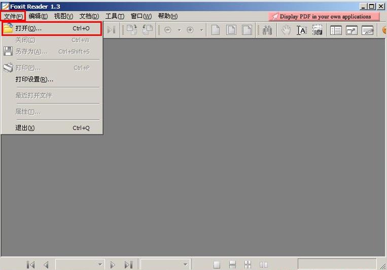Click the status bar text field

coord(337,264)
